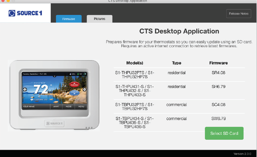Click commercial type for SC4.08 row
Image resolution: width=257 pixels, height=157 pixels.
[176, 104]
